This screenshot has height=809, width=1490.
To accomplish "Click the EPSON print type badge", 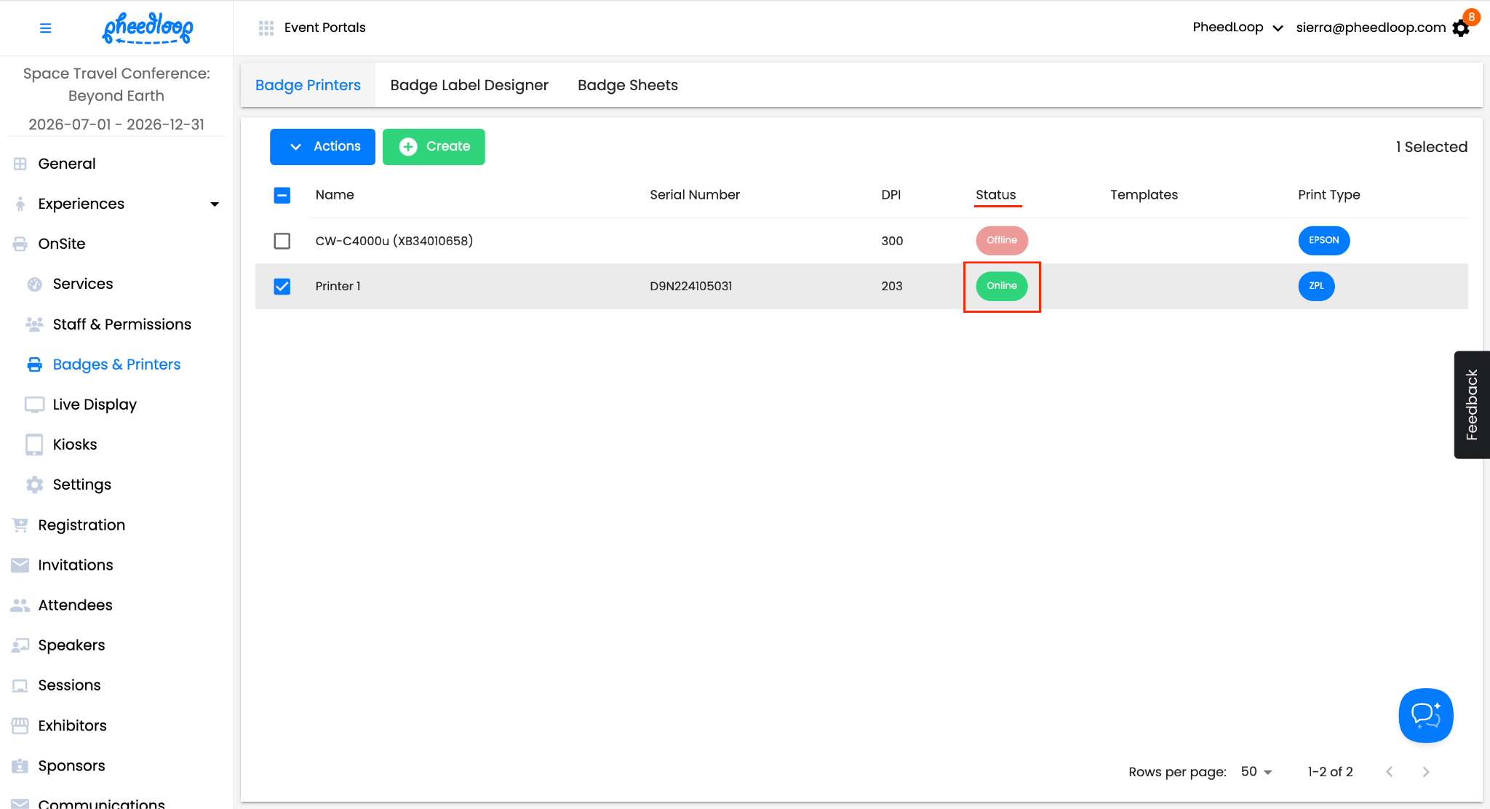I will (1324, 241).
